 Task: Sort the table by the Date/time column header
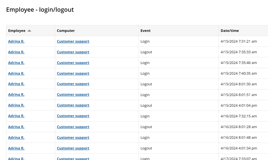(230, 31)
